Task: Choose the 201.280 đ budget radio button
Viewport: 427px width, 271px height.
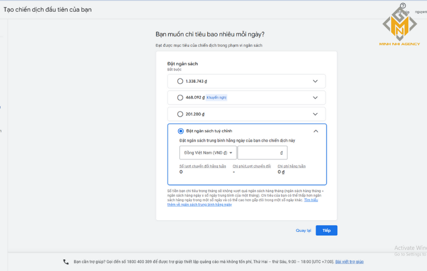Action: click(180, 114)
